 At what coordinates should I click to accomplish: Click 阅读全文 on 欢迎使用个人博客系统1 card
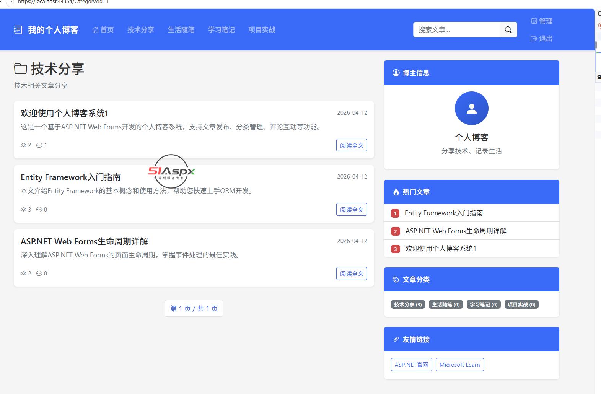(352, 145)
